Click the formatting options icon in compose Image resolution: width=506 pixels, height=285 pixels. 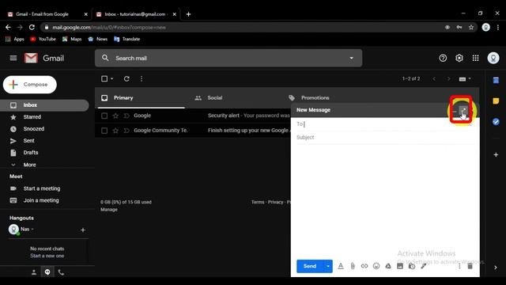(x=341, y=266)
